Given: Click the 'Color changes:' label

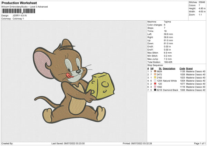Looking at the screenshot, I should tap(155, 25).
